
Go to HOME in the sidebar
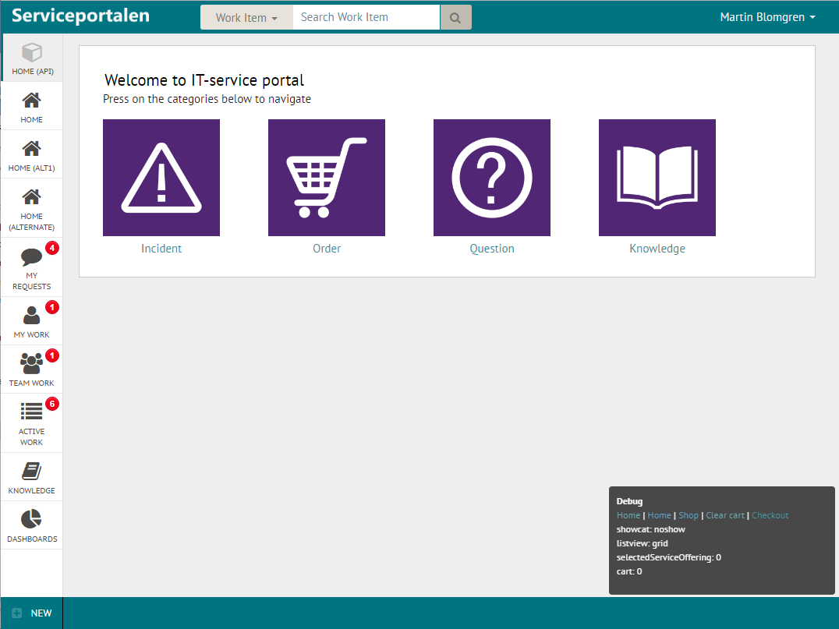[x=31, y=106]
